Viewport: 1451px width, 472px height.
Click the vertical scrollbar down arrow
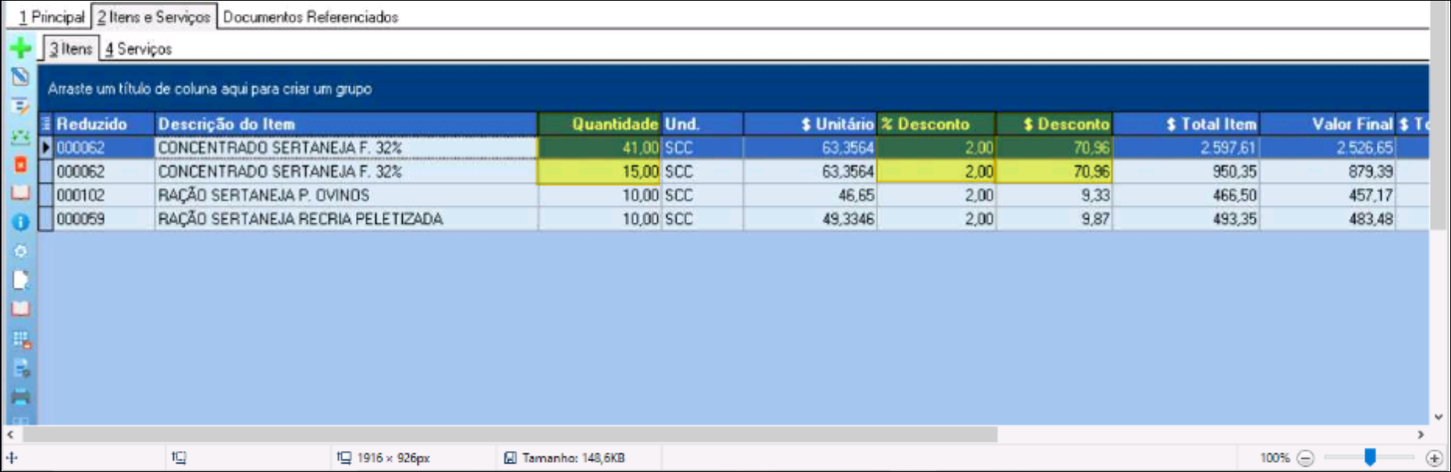tap(1438, 417)
